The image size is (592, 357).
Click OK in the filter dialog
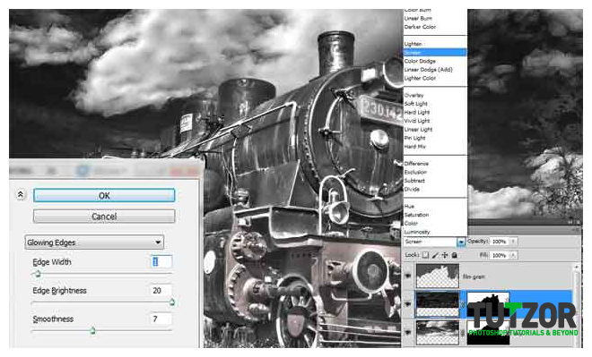(x=104, y=195)
